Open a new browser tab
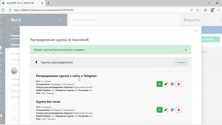 [49, 3]
